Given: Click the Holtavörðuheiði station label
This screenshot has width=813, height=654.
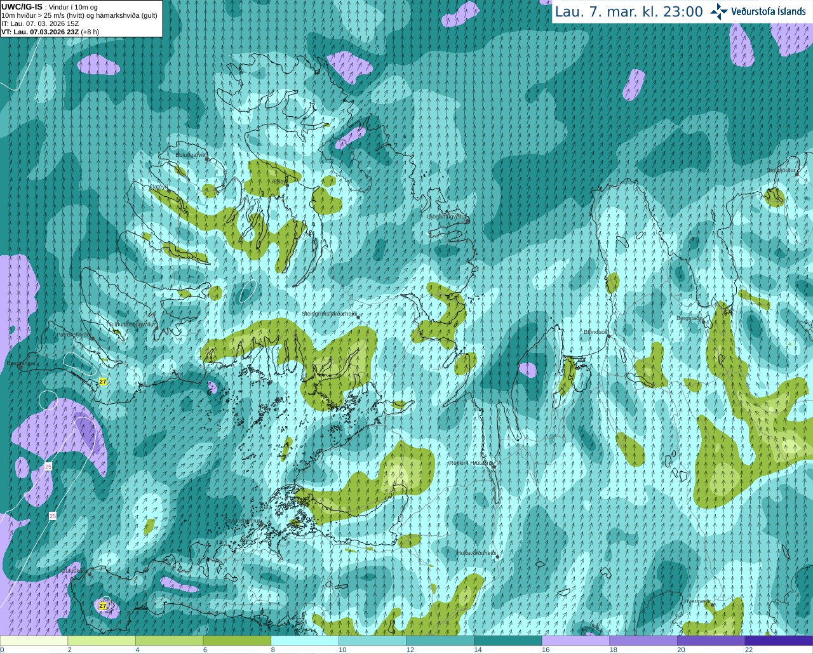Looking at the screenshot, I should [x=476, y=553].
